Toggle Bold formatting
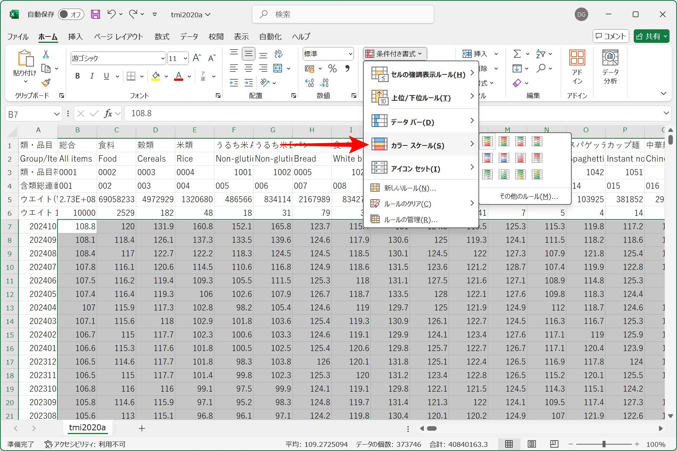This screenshot has height=451, width=677. pyautogui.click(x=77, y=76)
